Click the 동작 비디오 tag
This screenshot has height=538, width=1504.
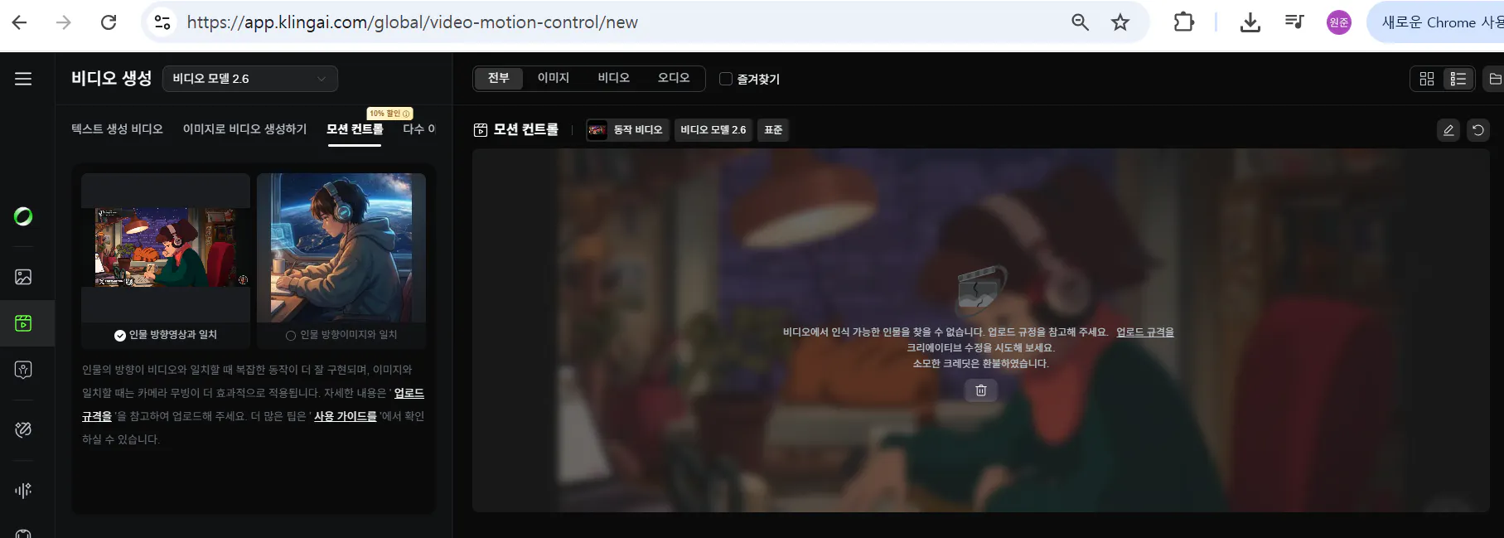627,130
